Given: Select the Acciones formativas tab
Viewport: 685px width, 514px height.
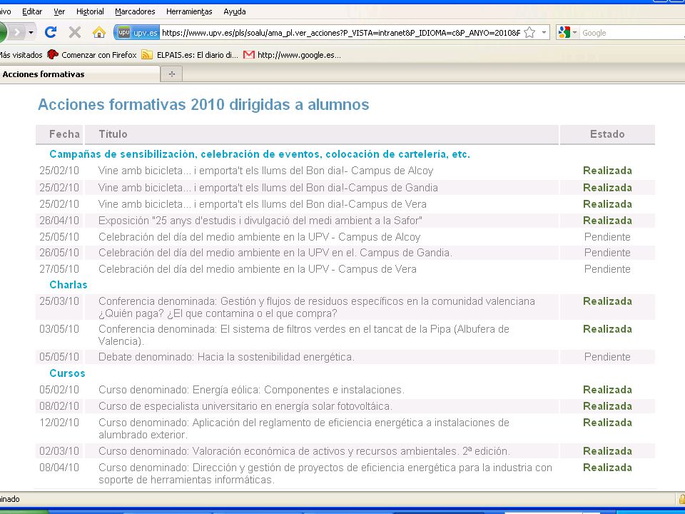Looking at the screenshot, I should pyautogui.click(x=79, y=74).
